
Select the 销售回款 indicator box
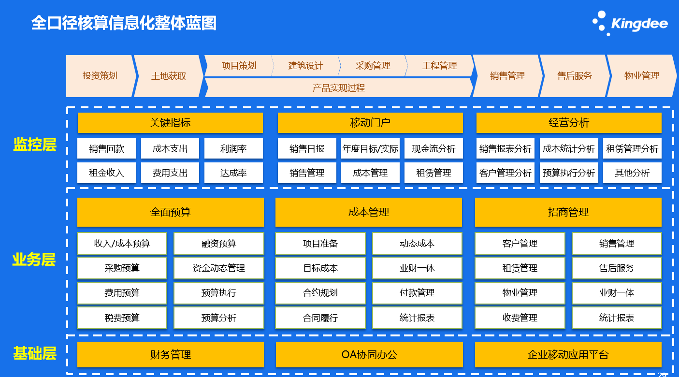tap(106, 148)
